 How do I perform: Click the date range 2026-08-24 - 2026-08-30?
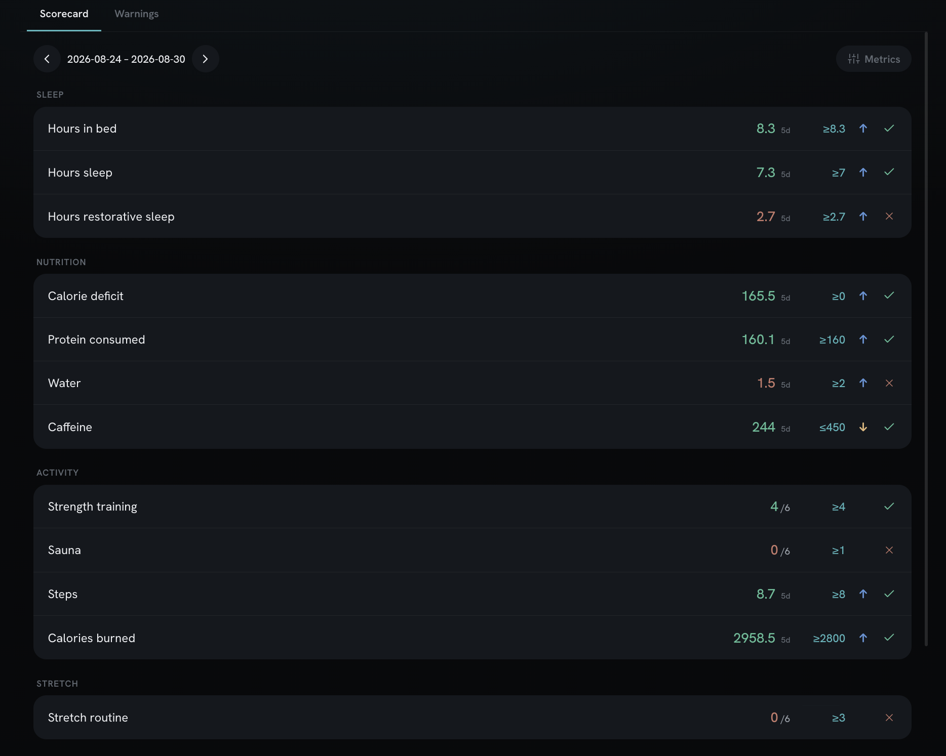tap(126, 59)
